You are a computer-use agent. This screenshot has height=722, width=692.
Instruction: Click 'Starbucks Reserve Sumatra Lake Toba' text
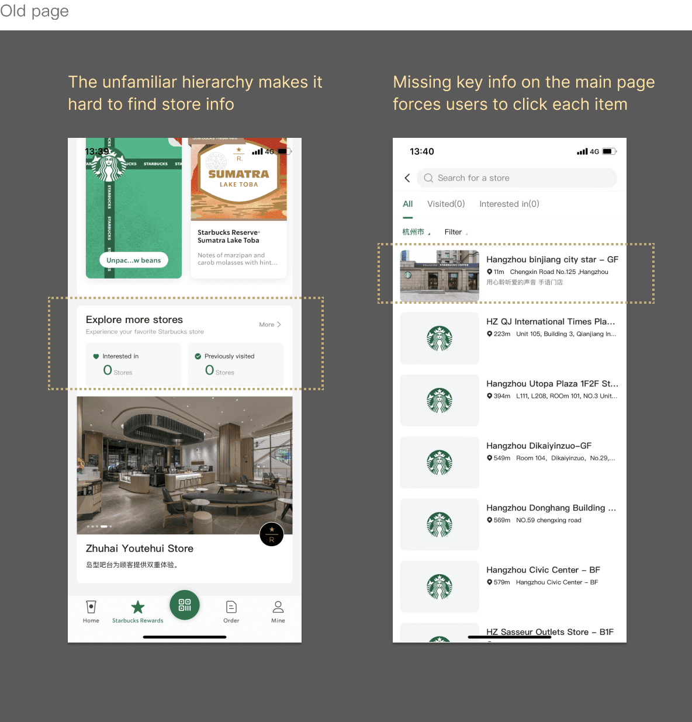coord(229,237)
